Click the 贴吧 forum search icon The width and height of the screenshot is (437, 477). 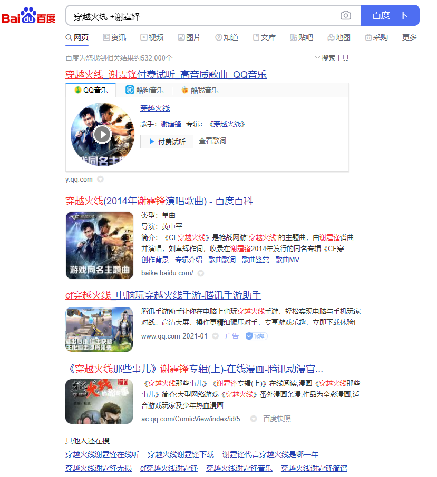click(x=294, y=37)
